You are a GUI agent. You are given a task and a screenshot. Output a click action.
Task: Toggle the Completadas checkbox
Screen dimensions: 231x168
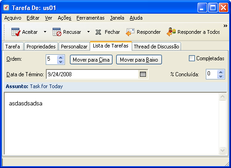click(x=192, y=58)
